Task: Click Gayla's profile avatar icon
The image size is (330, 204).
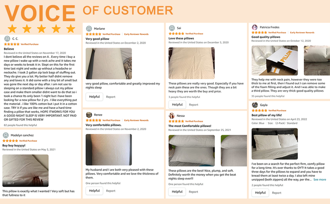Action: tap(255, 105)
